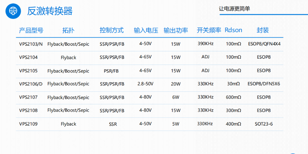This screenshot has height=154, width=308.
Task: Click the VPS2106/D product model
Action: point(31,84)
